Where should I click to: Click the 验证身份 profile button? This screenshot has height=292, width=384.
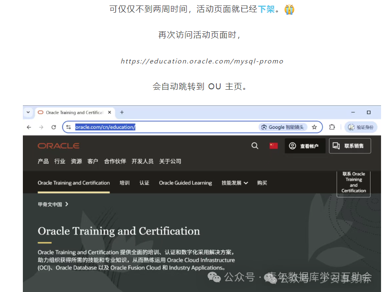[360, 127]
